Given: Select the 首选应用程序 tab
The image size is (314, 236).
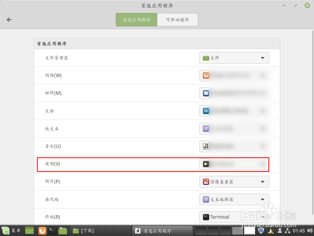Looking at the screenshot, I should coord(136,19).
